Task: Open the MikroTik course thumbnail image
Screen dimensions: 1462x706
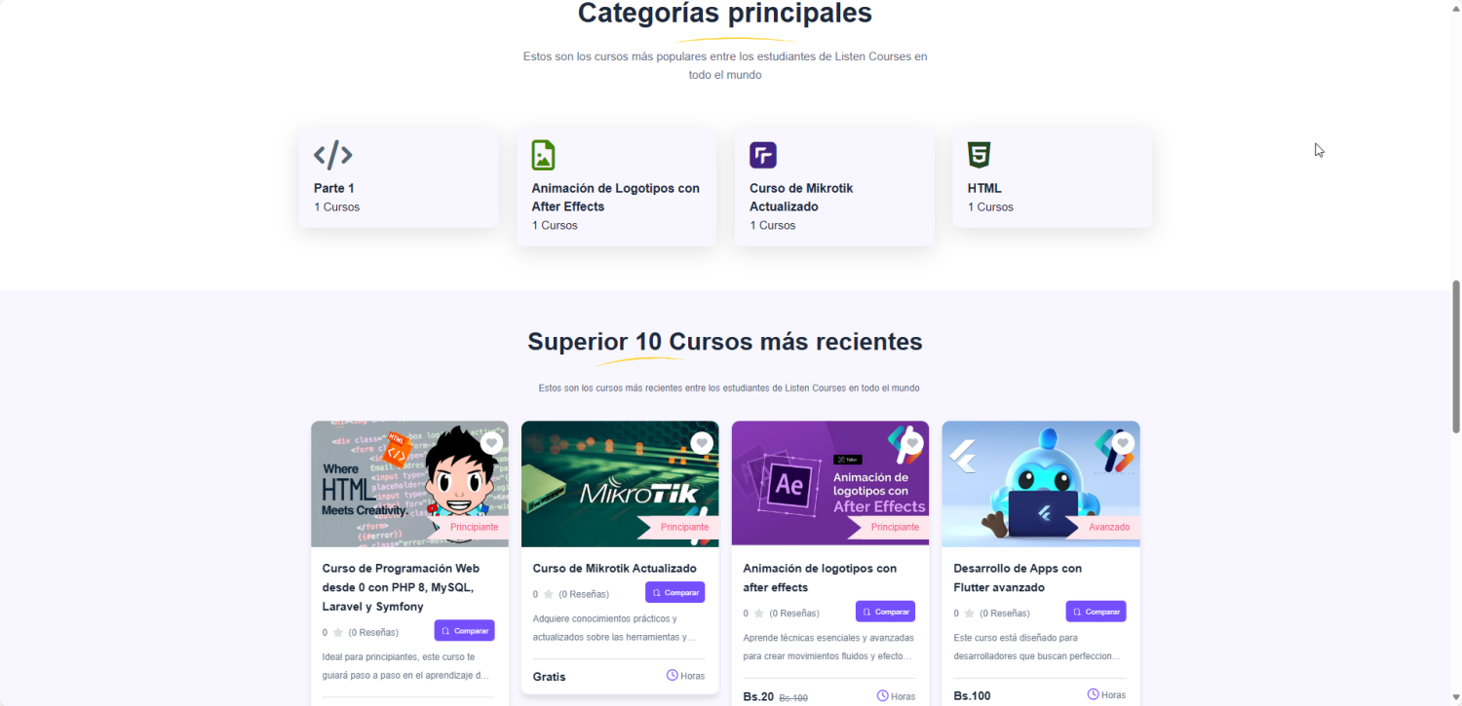Action: (x=620, y=484)
